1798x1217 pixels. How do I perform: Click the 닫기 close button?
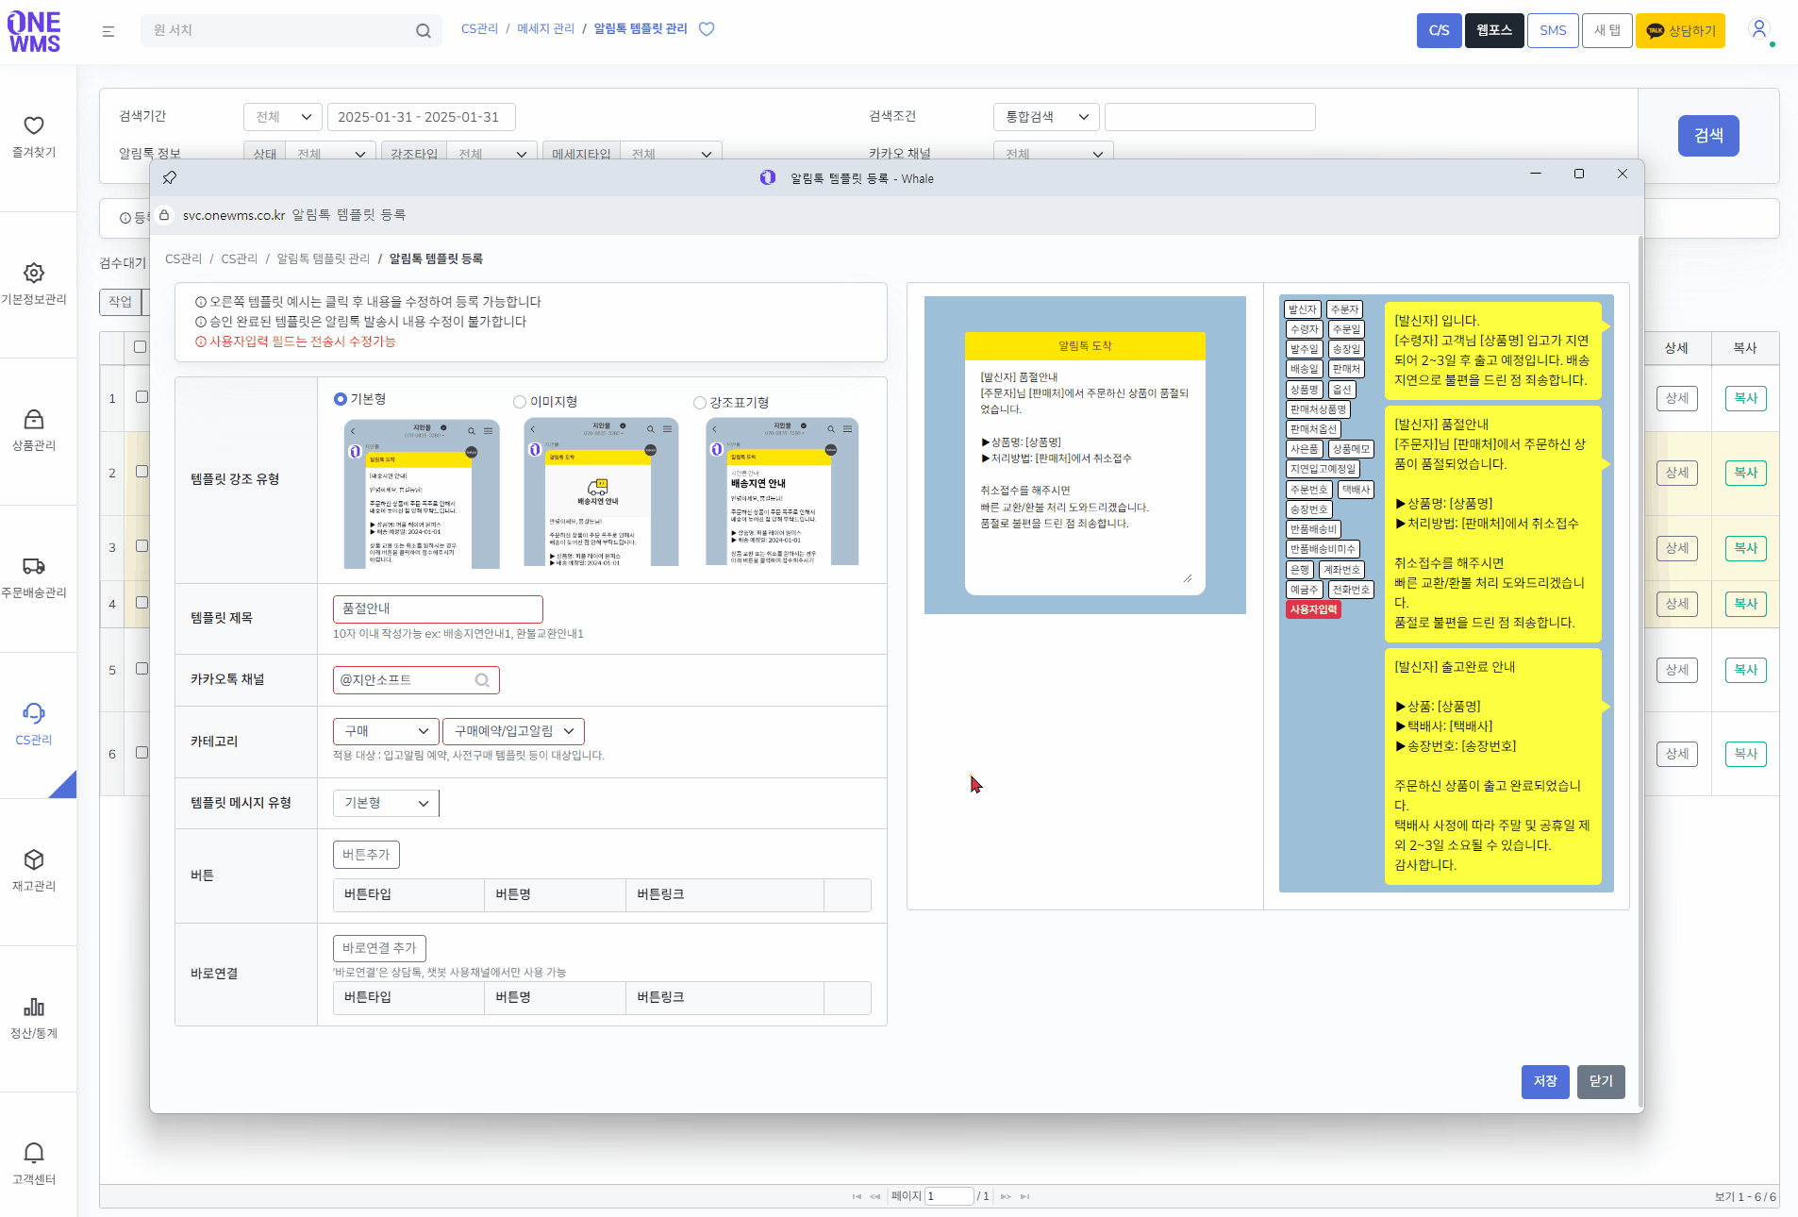[x=1601, y=1082]
